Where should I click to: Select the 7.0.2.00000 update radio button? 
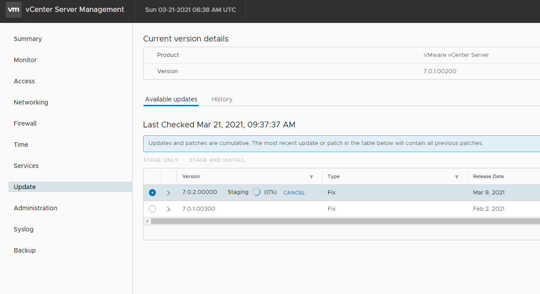tap(152, 193)
